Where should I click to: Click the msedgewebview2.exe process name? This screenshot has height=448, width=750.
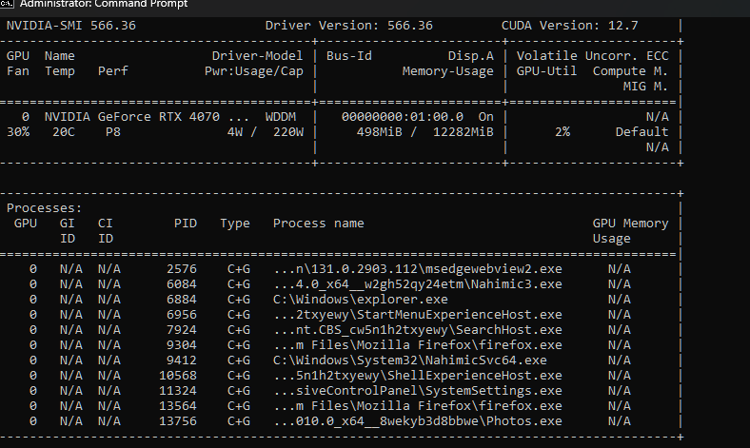pos(418,269)
